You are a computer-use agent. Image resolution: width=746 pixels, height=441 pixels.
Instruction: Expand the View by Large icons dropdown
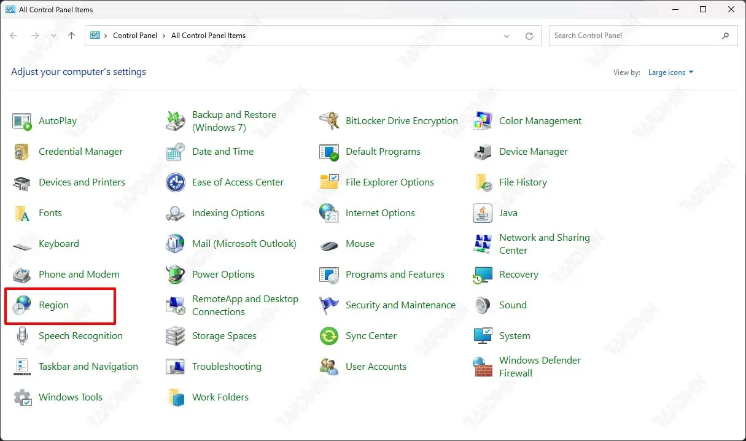click(x=670, y=72)
